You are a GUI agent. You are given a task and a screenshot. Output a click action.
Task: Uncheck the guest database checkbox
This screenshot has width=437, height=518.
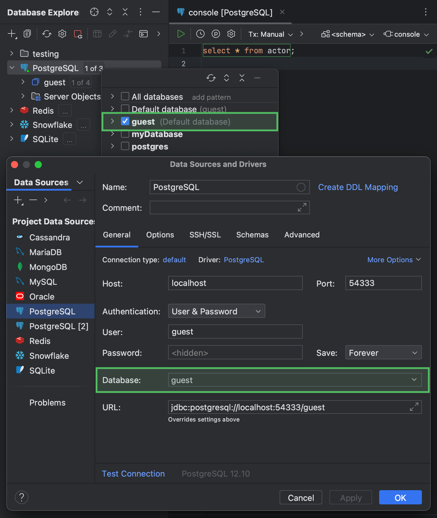coord(125,121)
